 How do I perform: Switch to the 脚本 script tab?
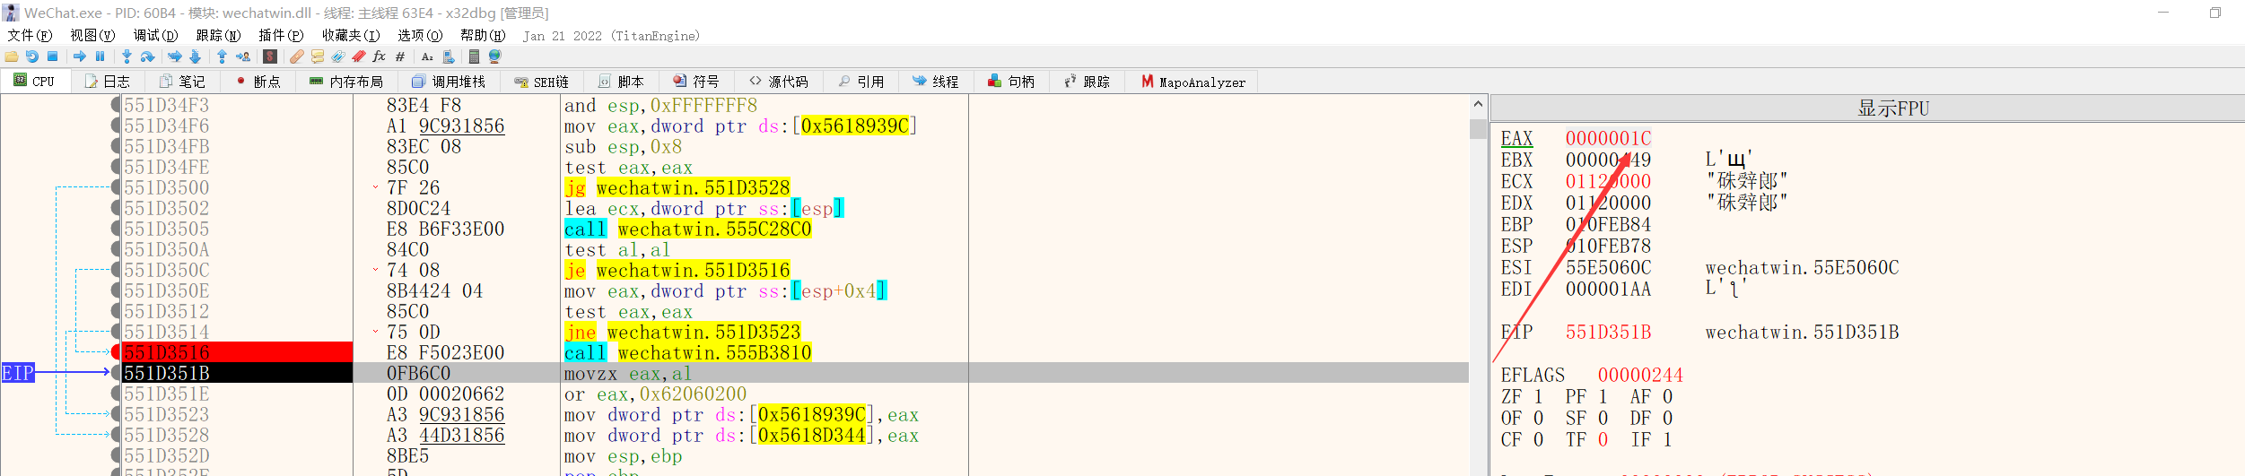coord(621,82)
